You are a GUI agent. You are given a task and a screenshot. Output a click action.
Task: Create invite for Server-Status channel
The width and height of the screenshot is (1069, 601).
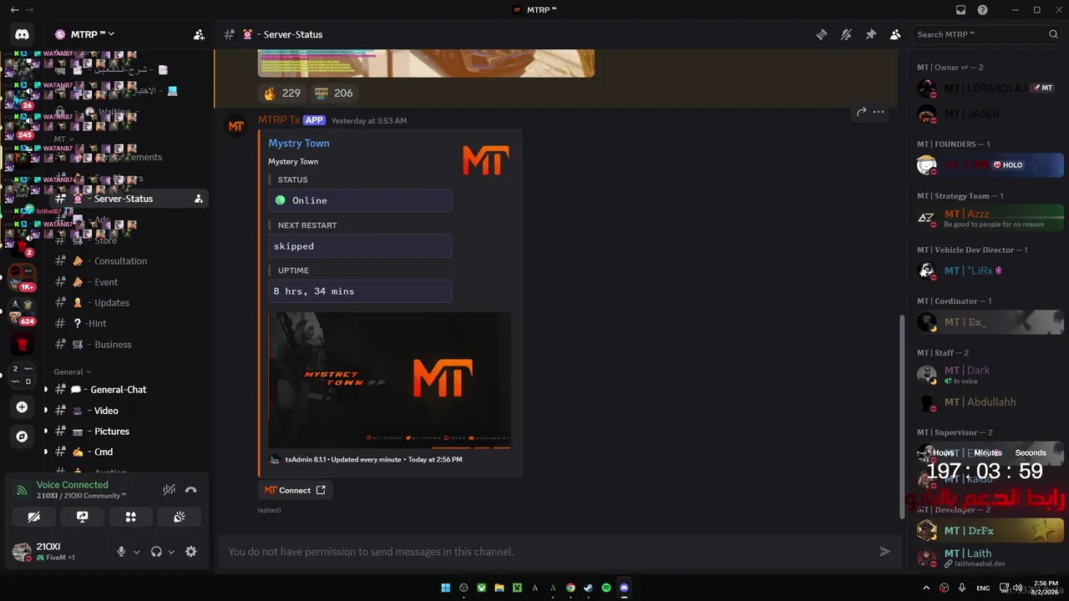click(198, 199)
